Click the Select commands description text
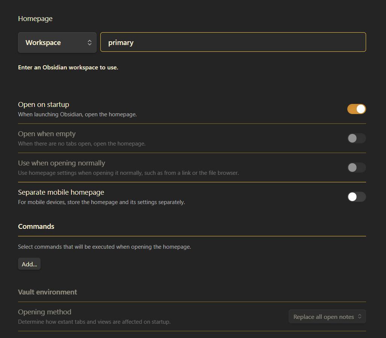The image size is (386, 338). click(x=104, y=247)
